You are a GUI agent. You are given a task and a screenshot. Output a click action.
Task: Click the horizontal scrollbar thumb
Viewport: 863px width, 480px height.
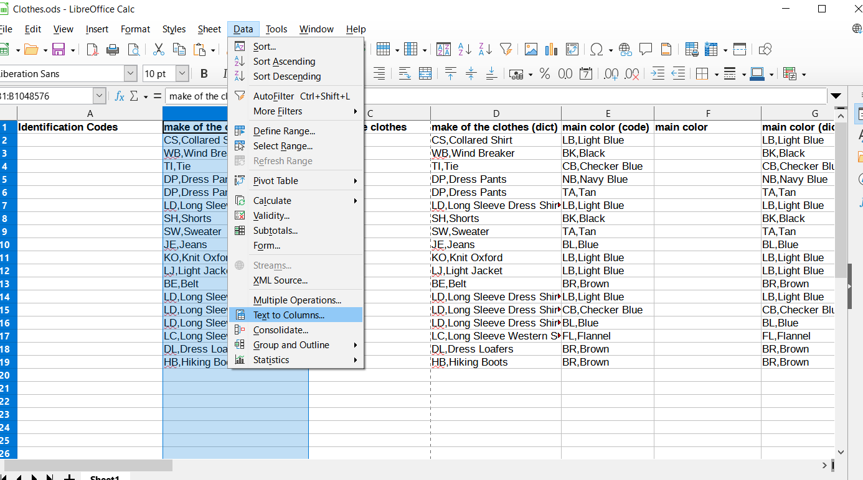tap(88, 466)
